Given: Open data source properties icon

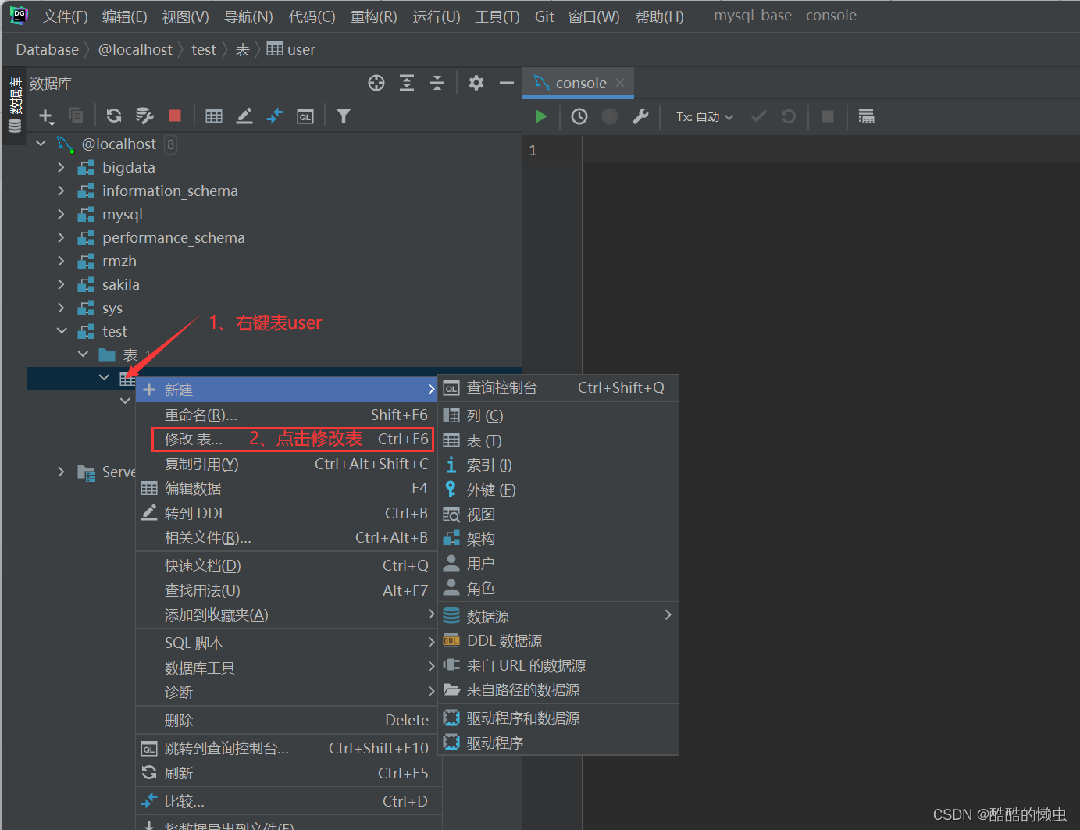Looking at the screenshot, I should point(144,116).
